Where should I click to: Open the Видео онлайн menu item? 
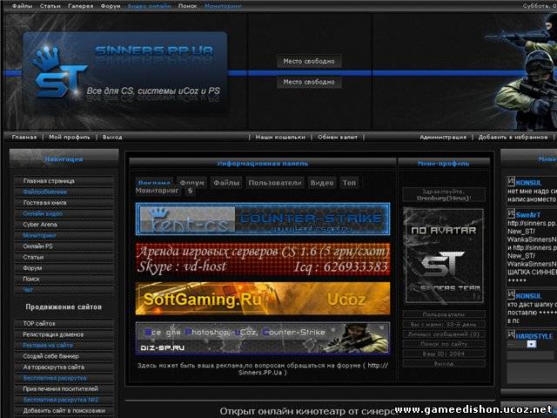(149, 5)
